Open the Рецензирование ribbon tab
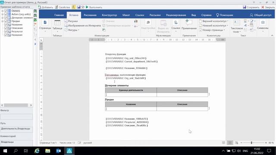Image resolution: width=276 pixels, height=155 pixels. pyautogui.click(x=176, y=15)
